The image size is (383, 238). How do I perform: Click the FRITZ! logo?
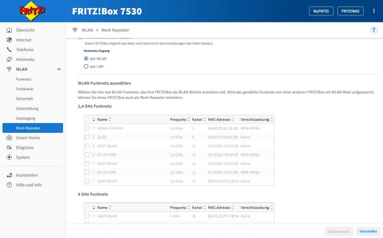point(33,11)
